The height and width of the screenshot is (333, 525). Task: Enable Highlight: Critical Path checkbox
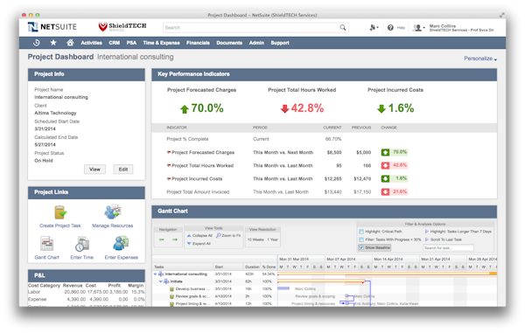(x=361, y=232)
